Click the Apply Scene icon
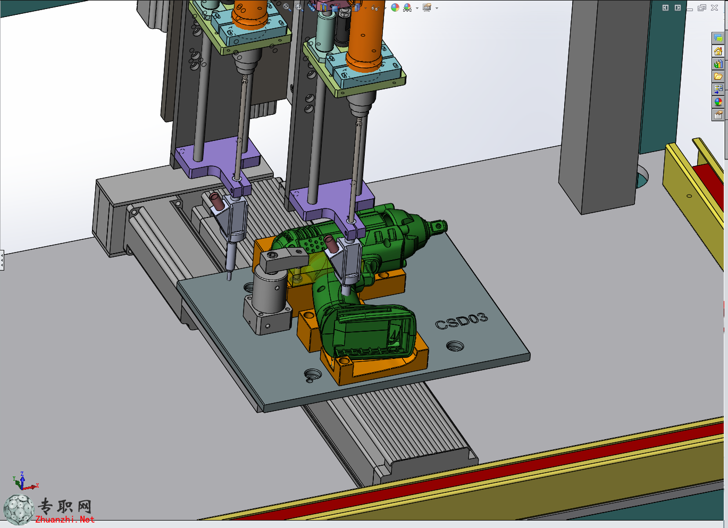 click(407, 7)
